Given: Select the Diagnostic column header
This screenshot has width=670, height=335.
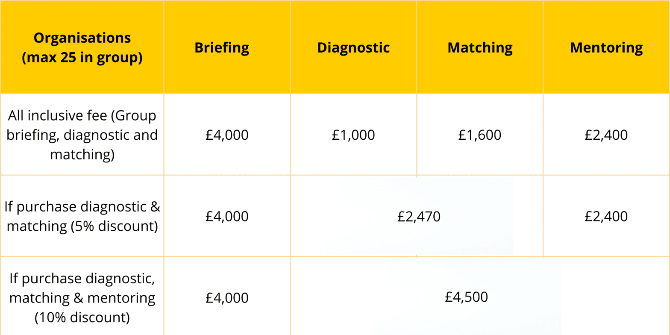Looking at the screenshot, I should tap(353, 47).
